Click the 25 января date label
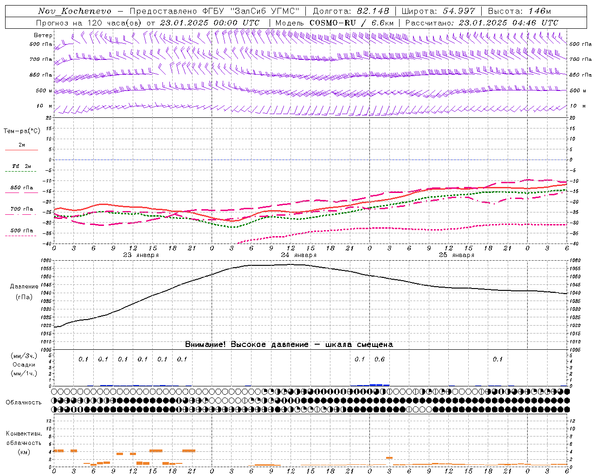 pos(456,255)
